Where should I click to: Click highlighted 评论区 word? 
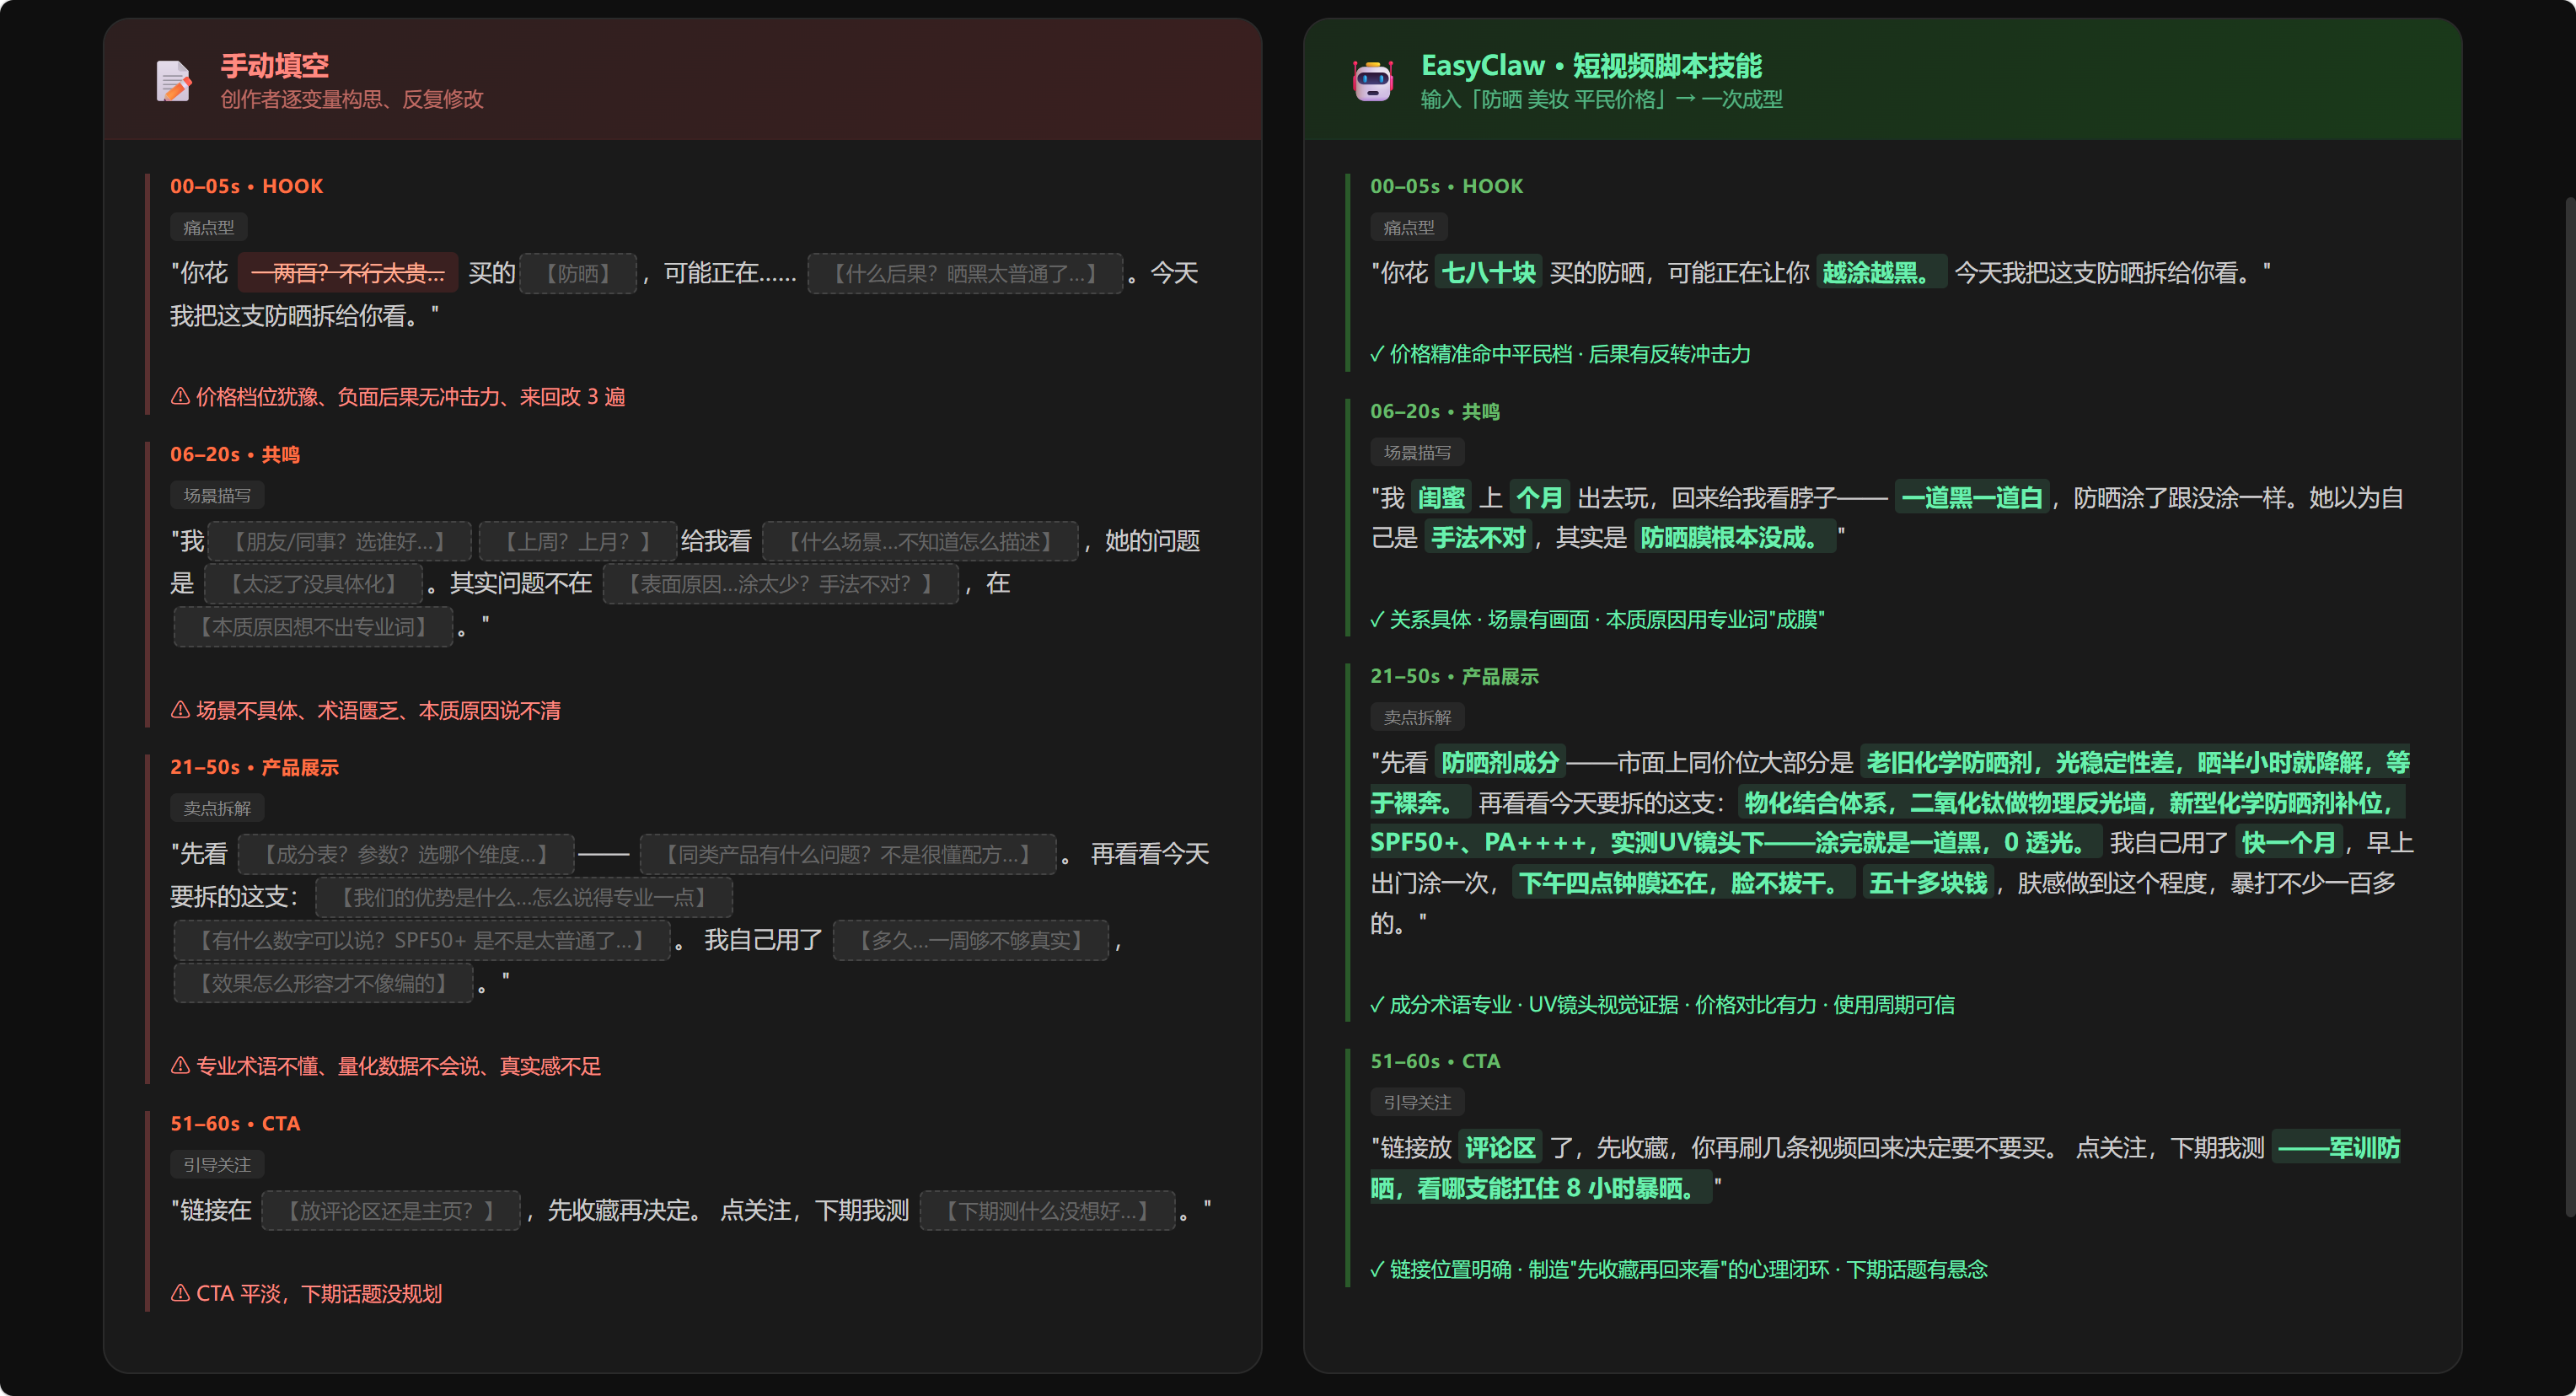[1500, 1148]
